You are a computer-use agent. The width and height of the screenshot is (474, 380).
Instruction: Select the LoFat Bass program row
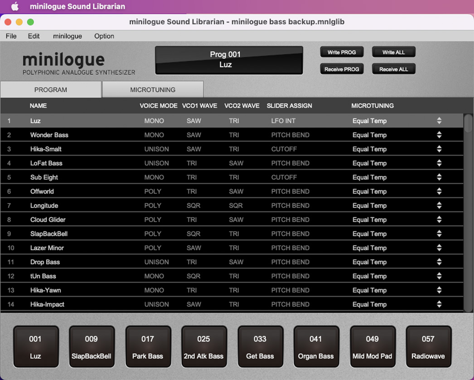click(232, 163)
